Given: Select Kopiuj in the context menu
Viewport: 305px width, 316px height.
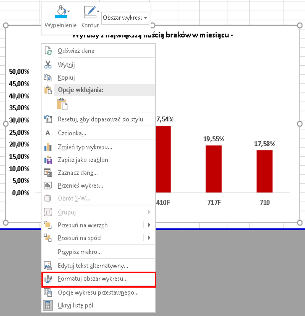Looking at the screenshot, I should (x=66, y=78).
